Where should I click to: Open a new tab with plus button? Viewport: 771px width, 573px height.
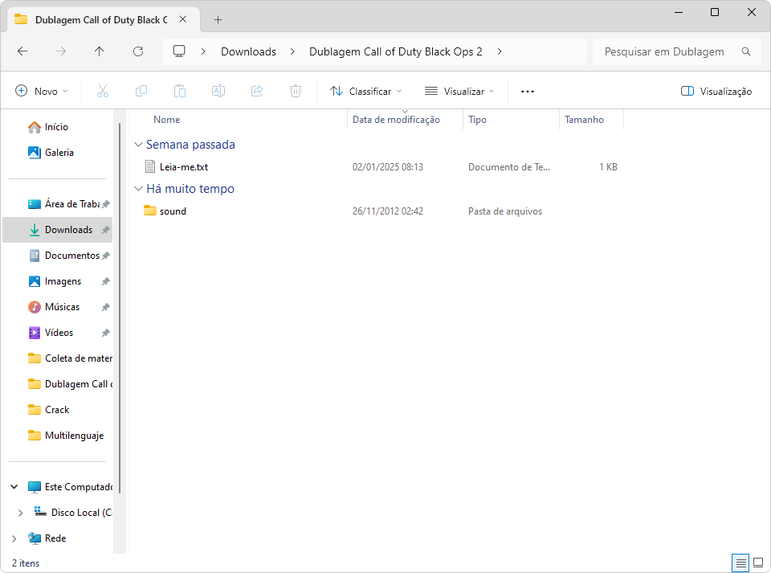click(218, 19)
